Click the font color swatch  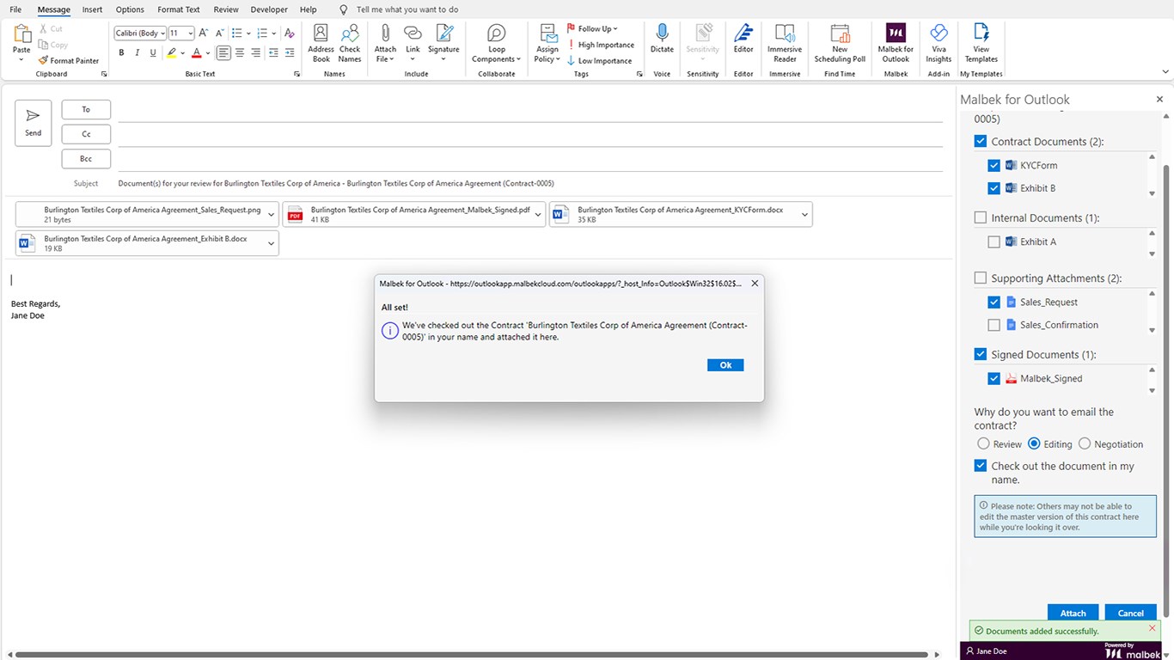click(x=196, y=53)
